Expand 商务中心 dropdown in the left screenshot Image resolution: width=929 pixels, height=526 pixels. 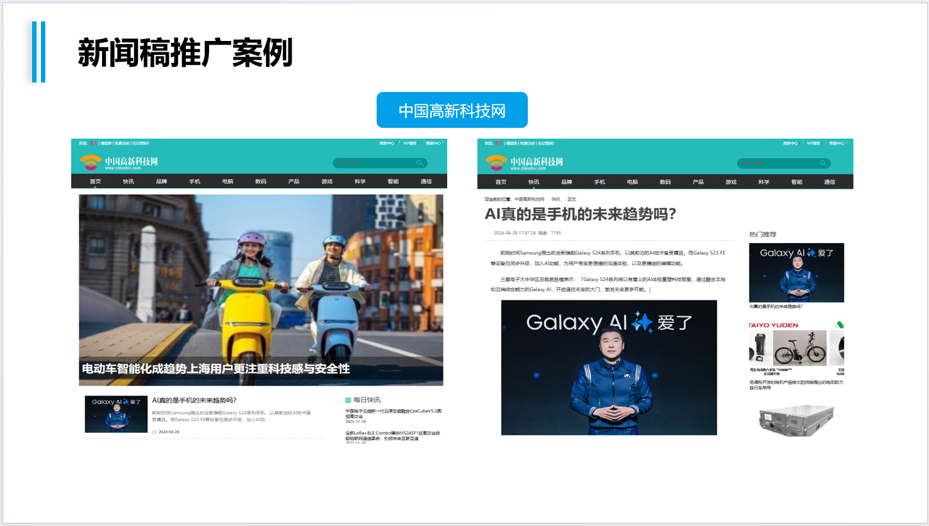pyautogui.click(x=387, y=144)
